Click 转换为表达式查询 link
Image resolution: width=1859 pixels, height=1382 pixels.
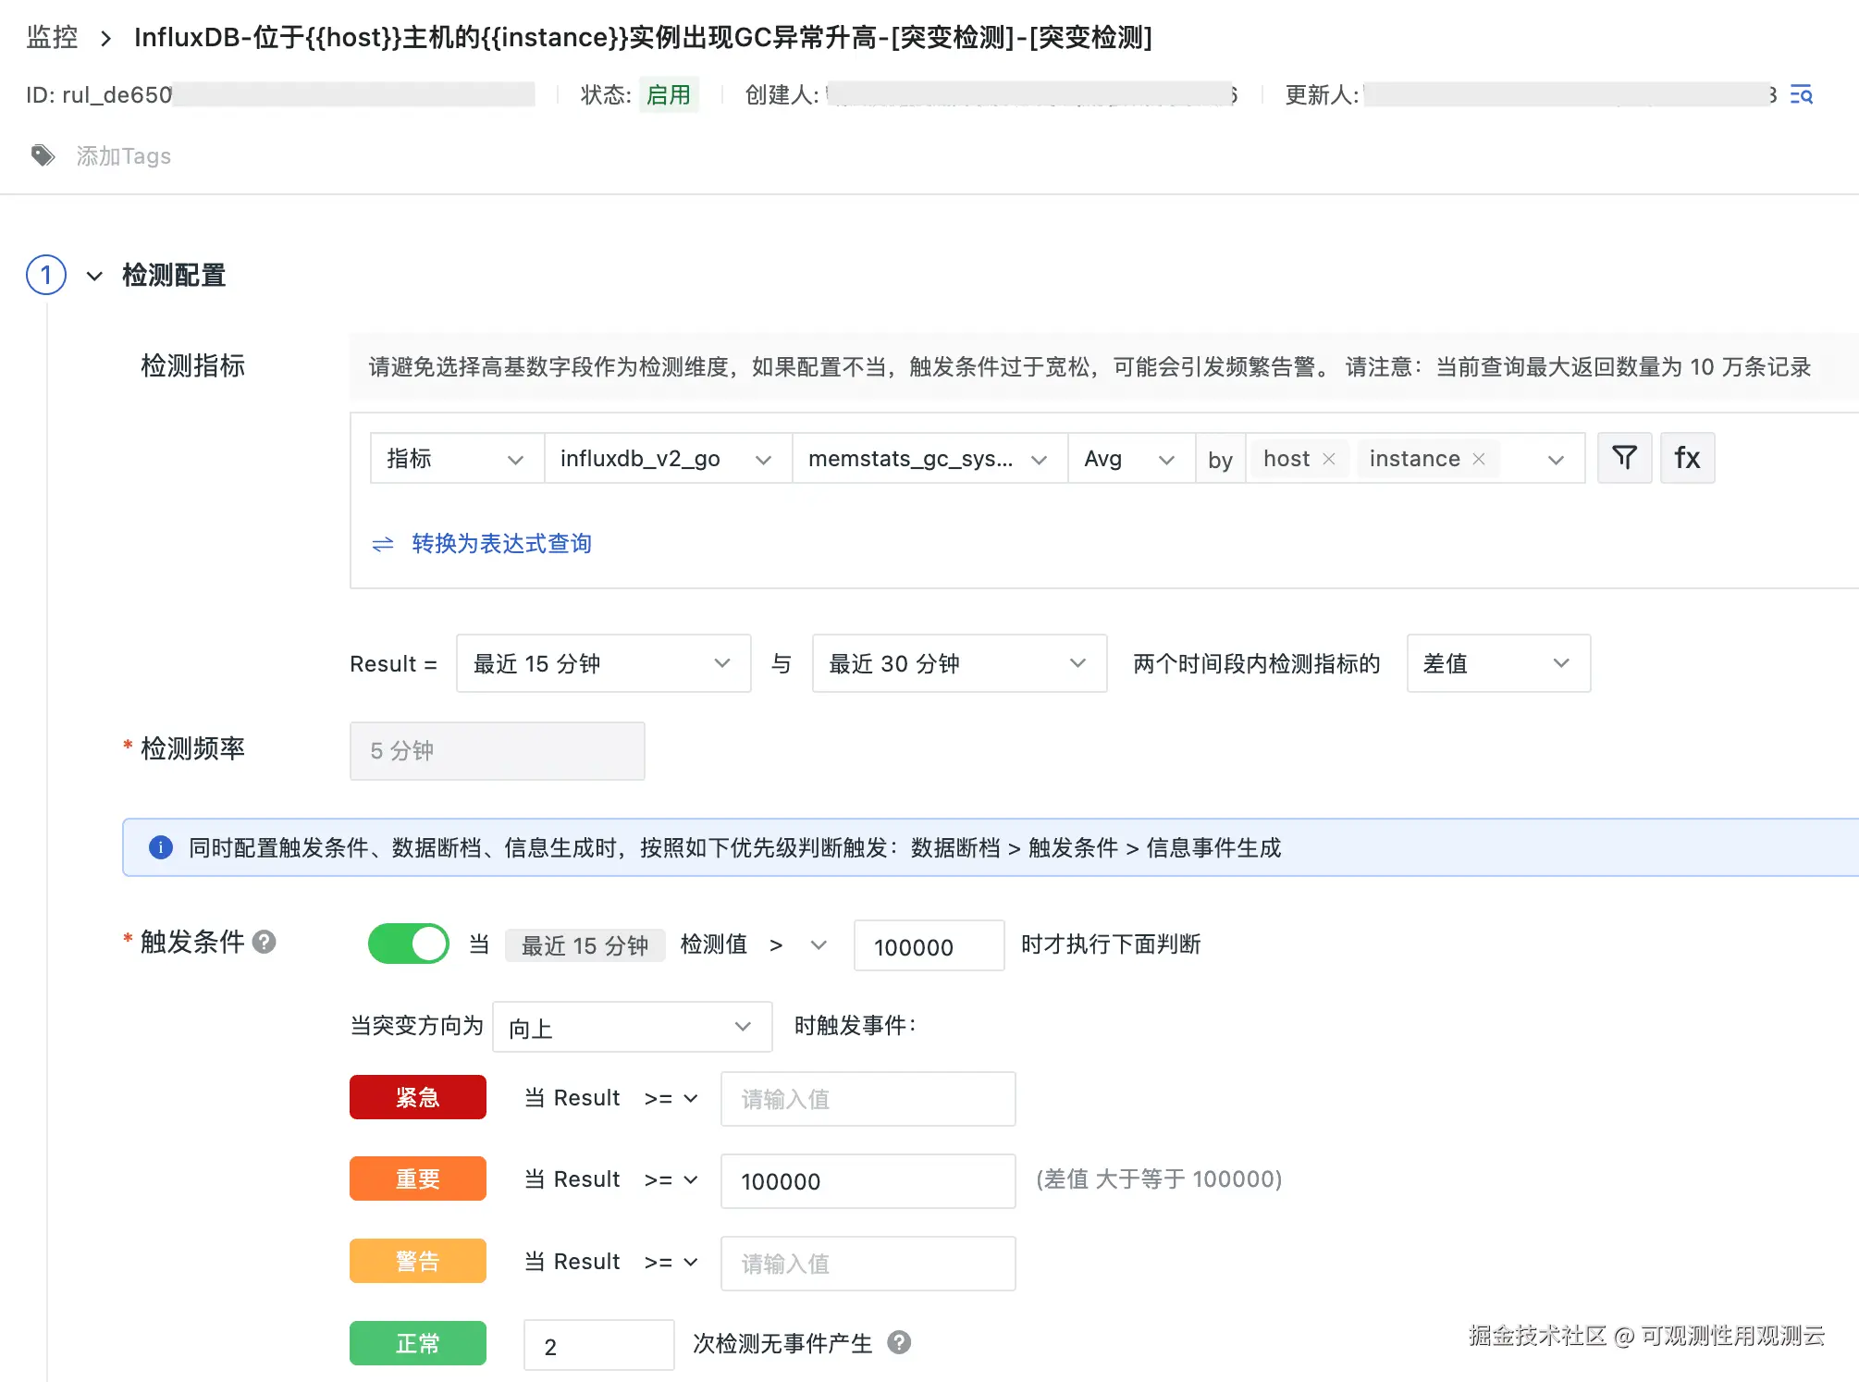point(500,543)
